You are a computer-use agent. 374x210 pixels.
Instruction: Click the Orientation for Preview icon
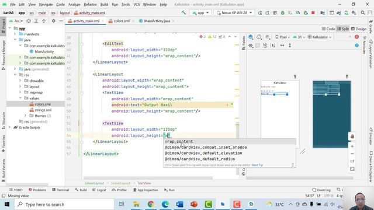(259, 37)
